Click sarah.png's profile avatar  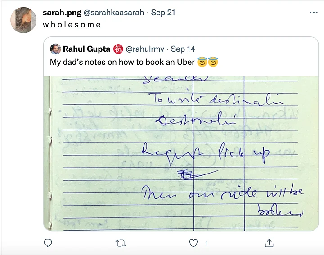23,20
